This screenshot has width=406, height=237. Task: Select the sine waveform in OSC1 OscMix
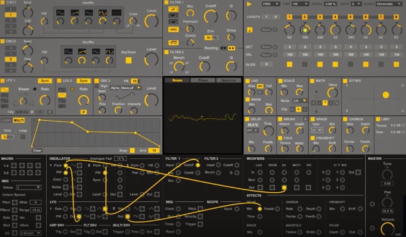tap(60, 12)
